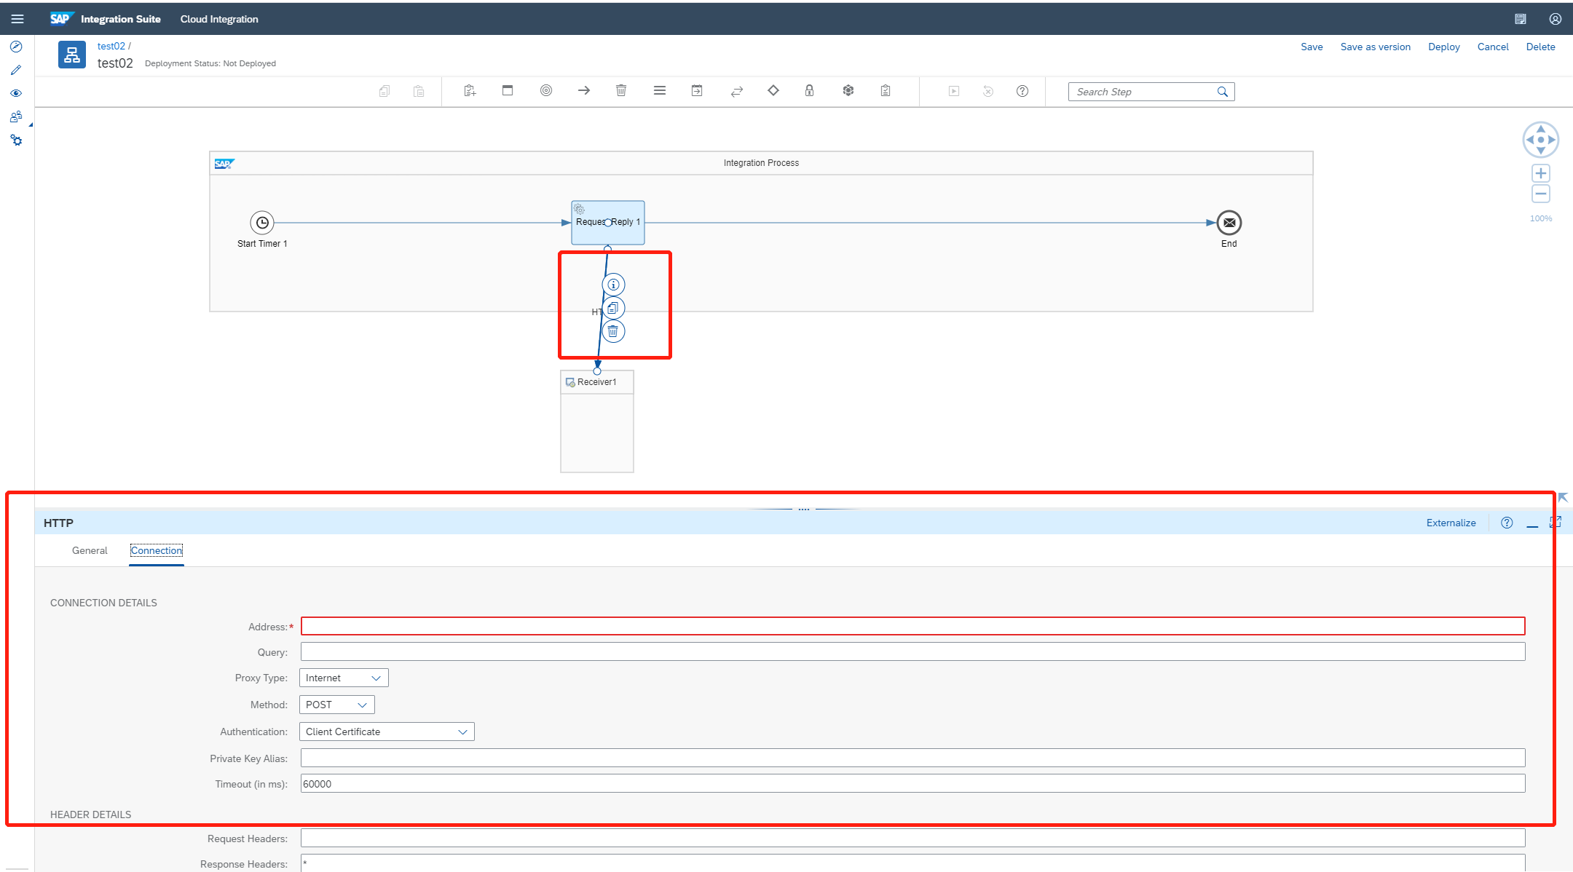Click the Request Headers input field
This screenshot has width=1573, height=872.
[x=913, y=838]
